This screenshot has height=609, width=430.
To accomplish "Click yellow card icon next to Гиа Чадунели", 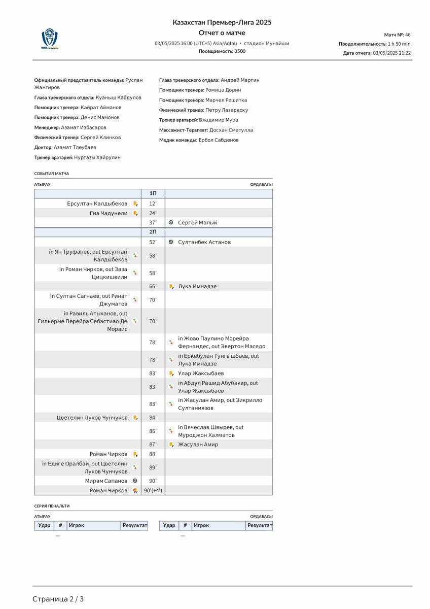I will pos(135,213).
